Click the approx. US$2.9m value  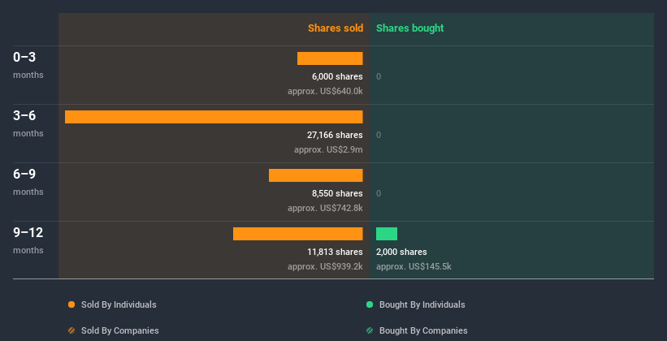(328, 149)
